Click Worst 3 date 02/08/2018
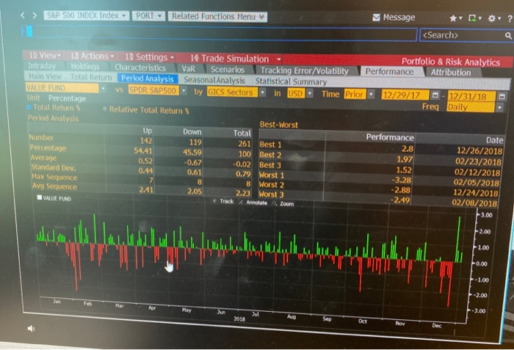 click(x=474, y=203)
